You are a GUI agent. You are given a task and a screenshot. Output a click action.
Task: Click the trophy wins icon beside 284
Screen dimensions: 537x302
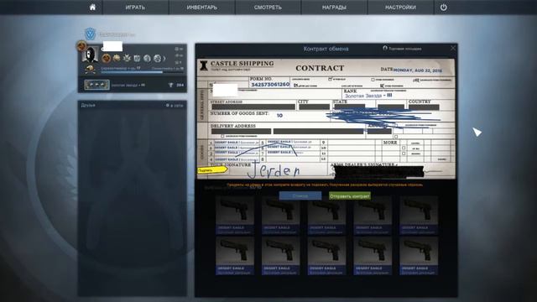pos(170,85)
